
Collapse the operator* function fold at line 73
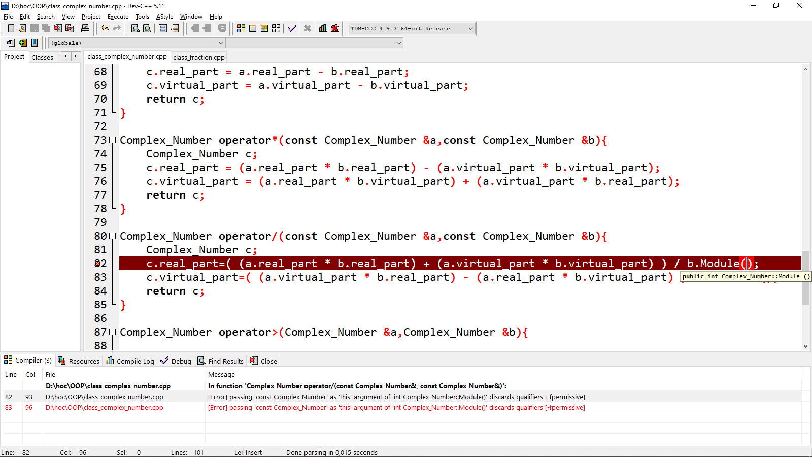(113, 140)
